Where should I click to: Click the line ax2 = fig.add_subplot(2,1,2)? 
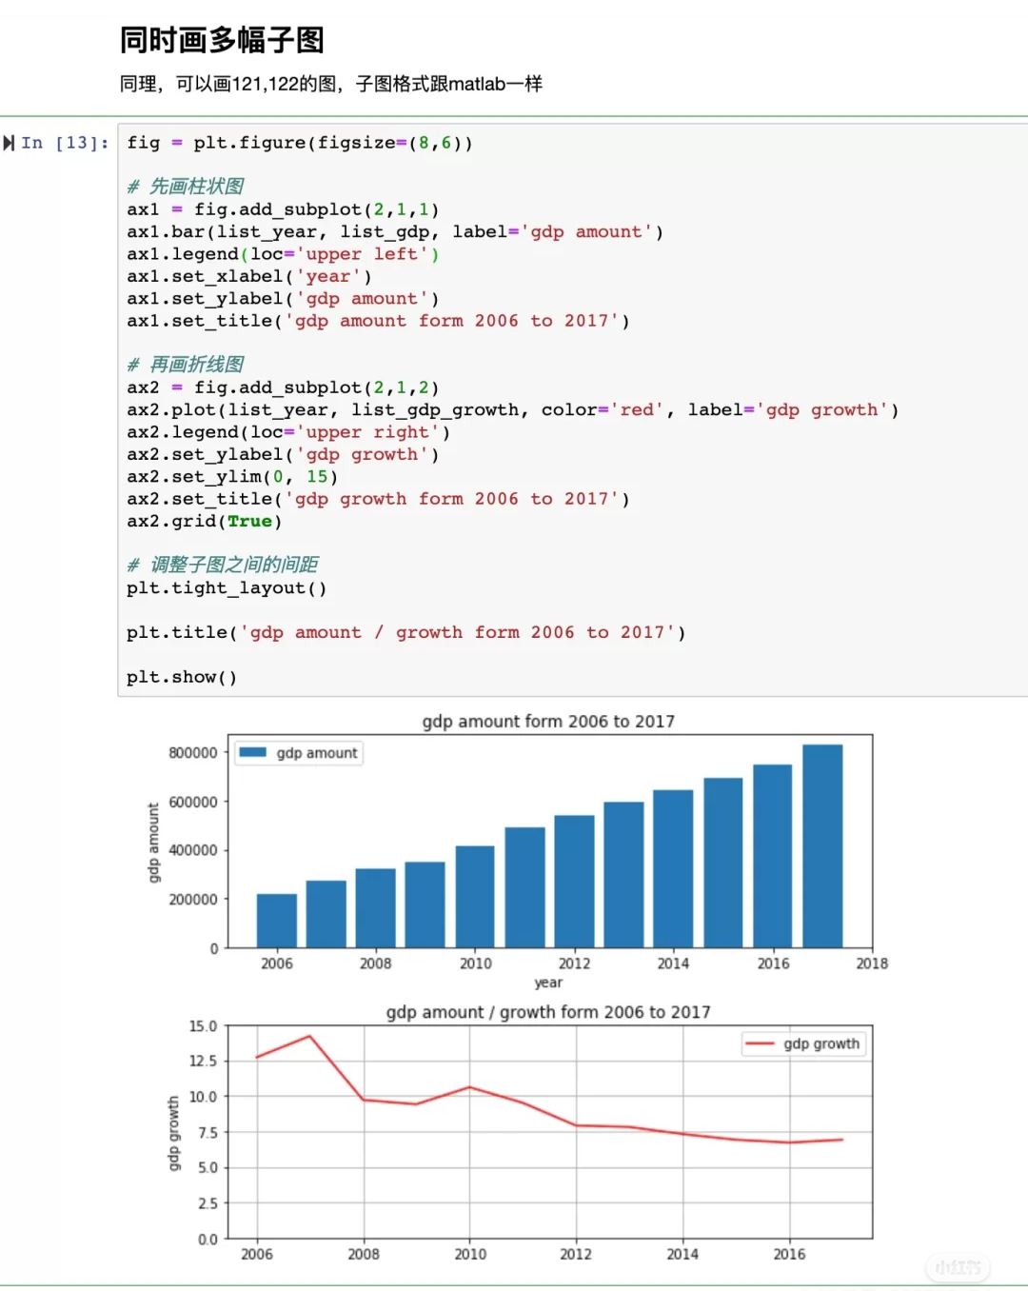click(x=283, y=387)
